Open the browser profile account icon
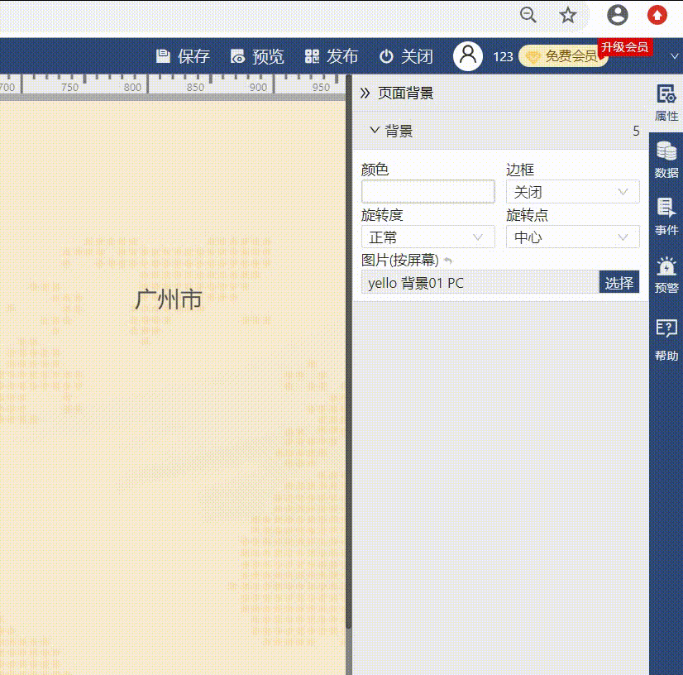Screen dimensions: 683x675 [x=618, y=15]
